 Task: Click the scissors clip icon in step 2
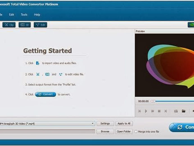(x=38, y=74)
